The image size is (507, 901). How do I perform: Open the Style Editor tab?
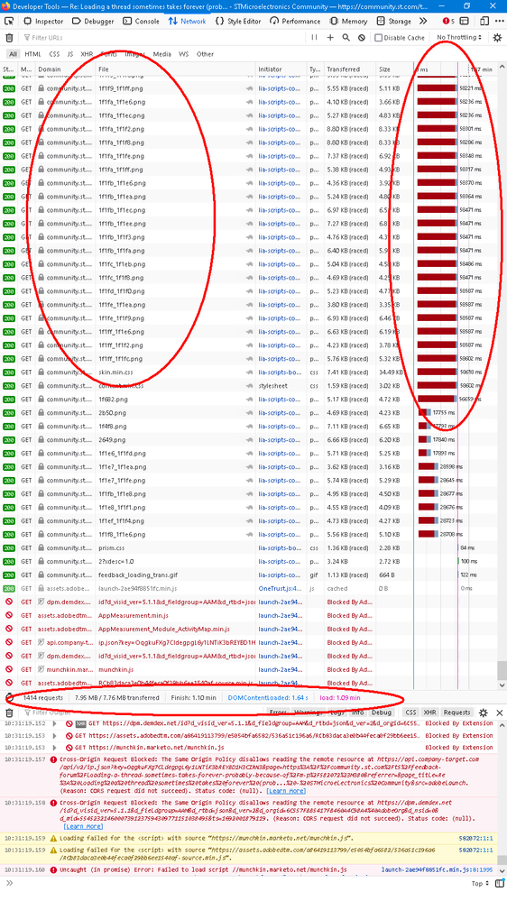(x=238, y=22)
